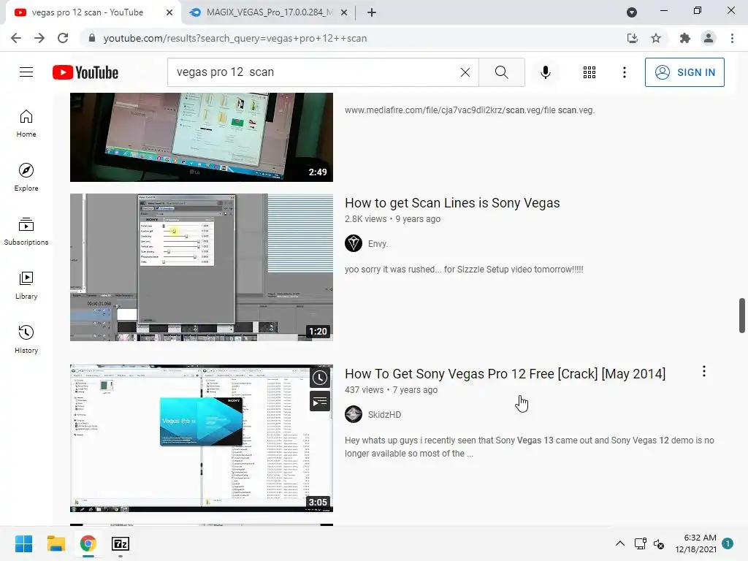View site security lock info

click(92, 38)
